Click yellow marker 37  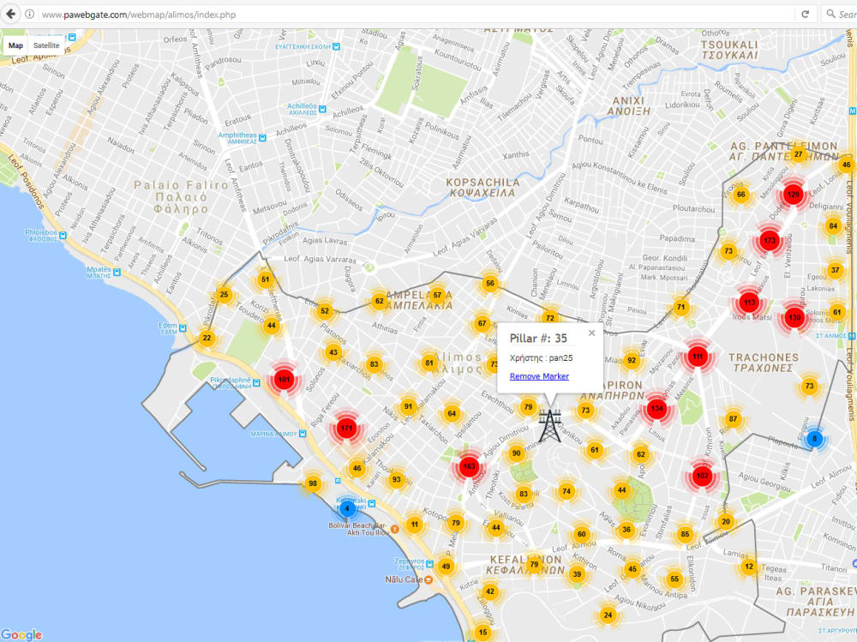[x=835, y=270]
